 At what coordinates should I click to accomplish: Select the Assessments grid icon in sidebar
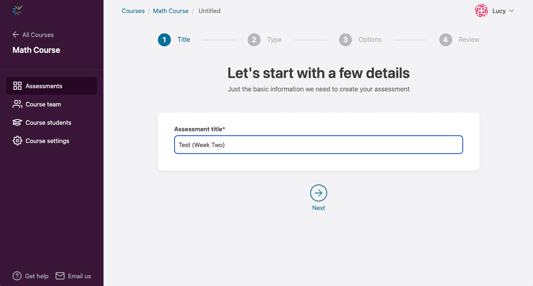tap(17, 86)
